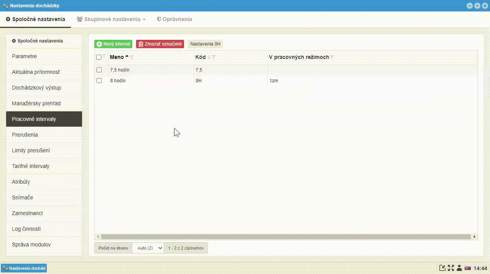Click the fullscreen arrows icon in taskbar
Image resolution: width=490 pixels, height=274 pixels.
coord(451,268)
